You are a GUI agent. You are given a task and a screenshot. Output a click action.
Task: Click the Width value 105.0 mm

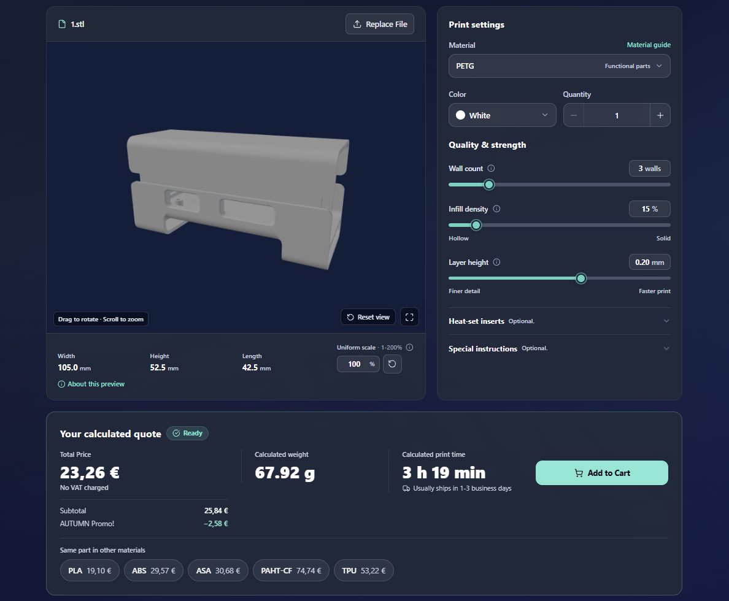point(74,368)
